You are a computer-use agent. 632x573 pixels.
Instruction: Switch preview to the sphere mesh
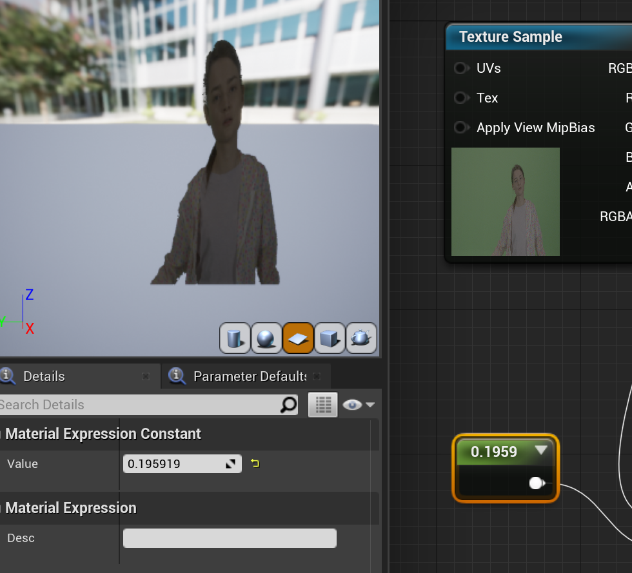coord(266,338)
